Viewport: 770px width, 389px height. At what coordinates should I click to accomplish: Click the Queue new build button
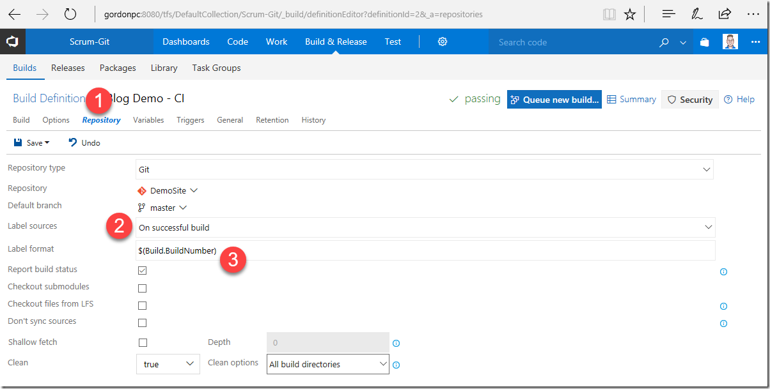554,100
